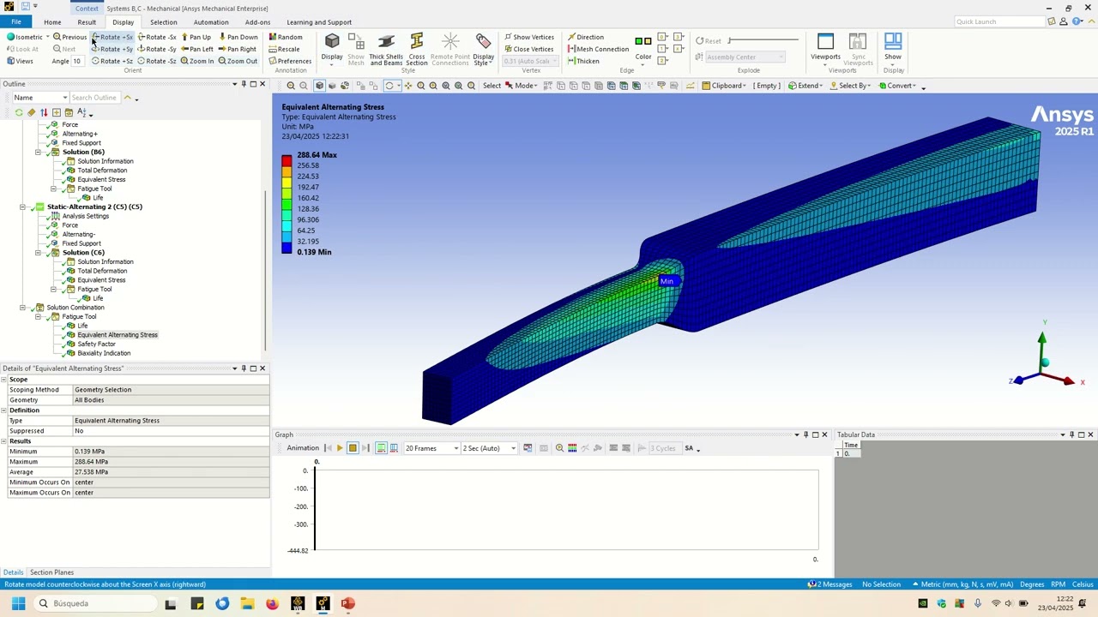Viewport: 1098px width, 617px height.
Task: Collapse Solution (B6) tree node
Action: tap(38, 152)
